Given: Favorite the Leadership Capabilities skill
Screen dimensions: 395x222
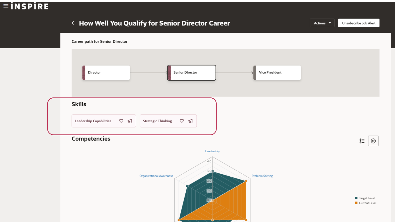Looking at the screenshot, I should pos(121,121).
